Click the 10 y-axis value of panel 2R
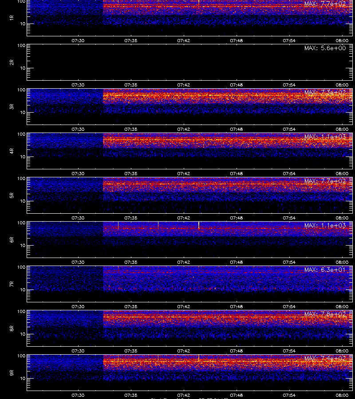 (23, 68)
